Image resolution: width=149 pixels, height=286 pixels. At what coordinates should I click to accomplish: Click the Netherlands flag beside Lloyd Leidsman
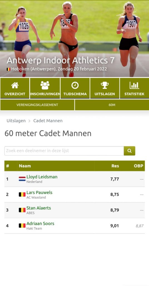22,179
